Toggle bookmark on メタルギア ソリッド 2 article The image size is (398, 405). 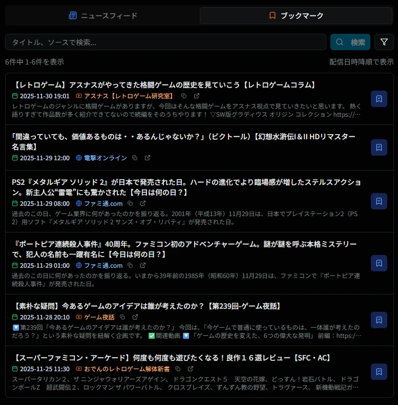coord(379,201)
